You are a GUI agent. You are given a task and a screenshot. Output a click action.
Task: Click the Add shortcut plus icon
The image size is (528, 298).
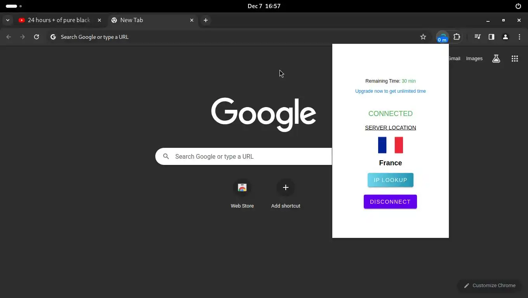tap(286, 187)
